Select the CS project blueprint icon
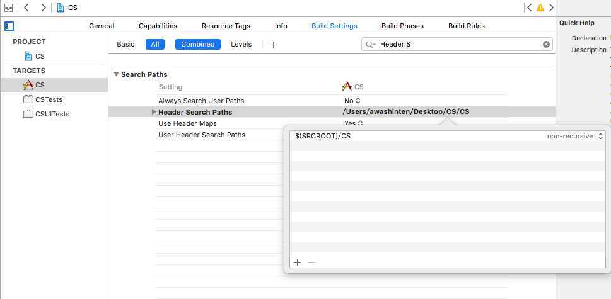Viewport: 611px width, 299px height. 28,56
